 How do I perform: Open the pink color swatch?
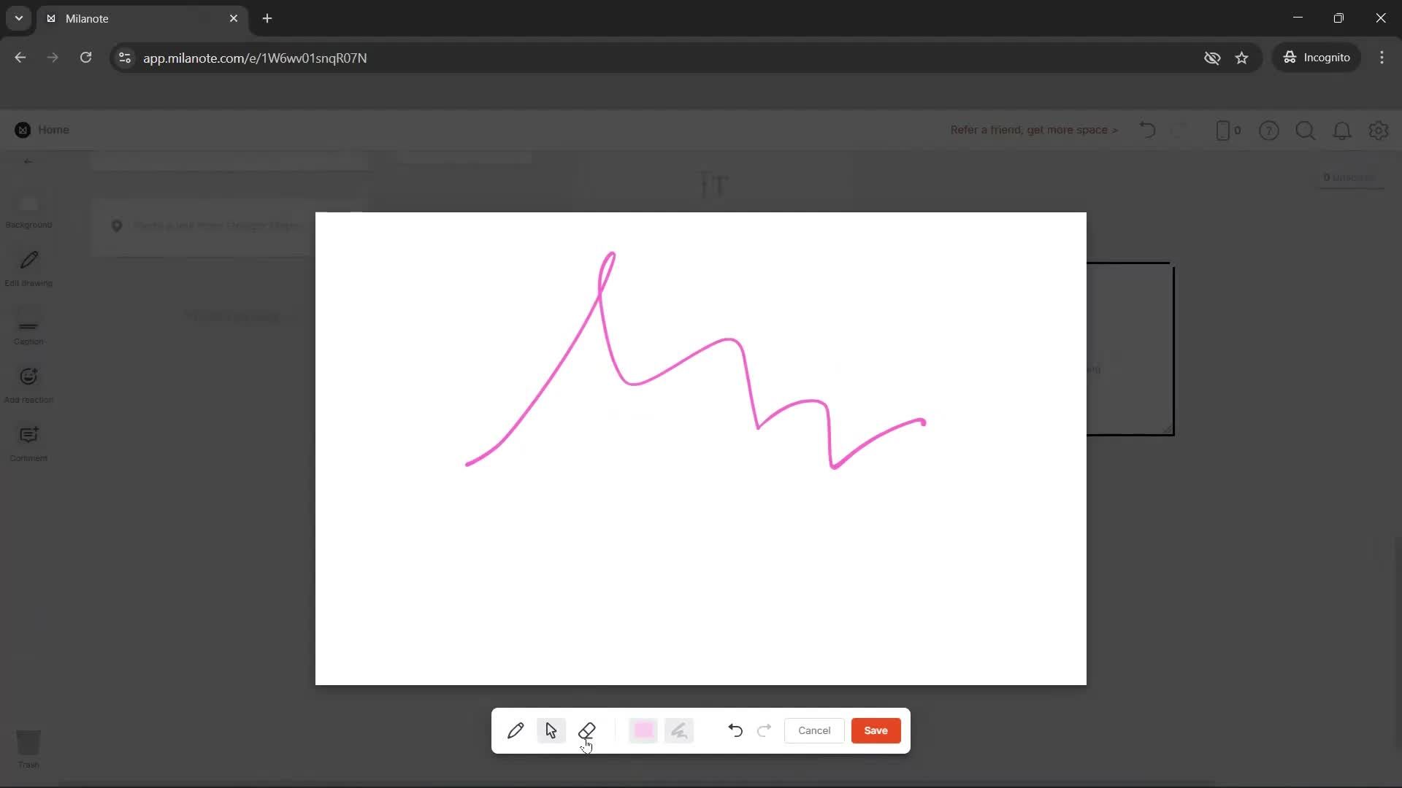643,730
